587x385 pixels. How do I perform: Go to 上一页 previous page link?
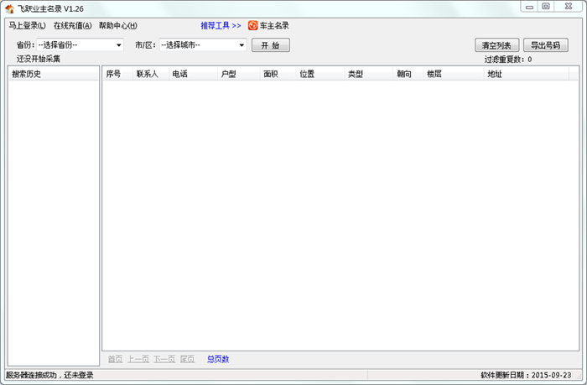(x=138, y=359)
